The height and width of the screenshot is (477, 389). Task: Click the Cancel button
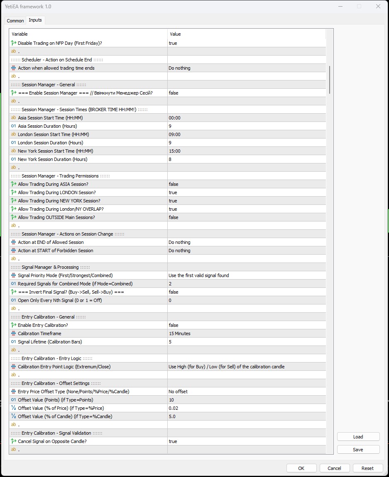click(334, 468)
